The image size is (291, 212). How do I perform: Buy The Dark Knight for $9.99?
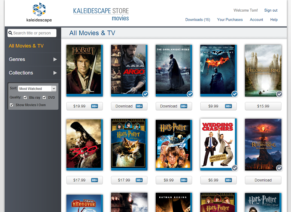point(219,106)
